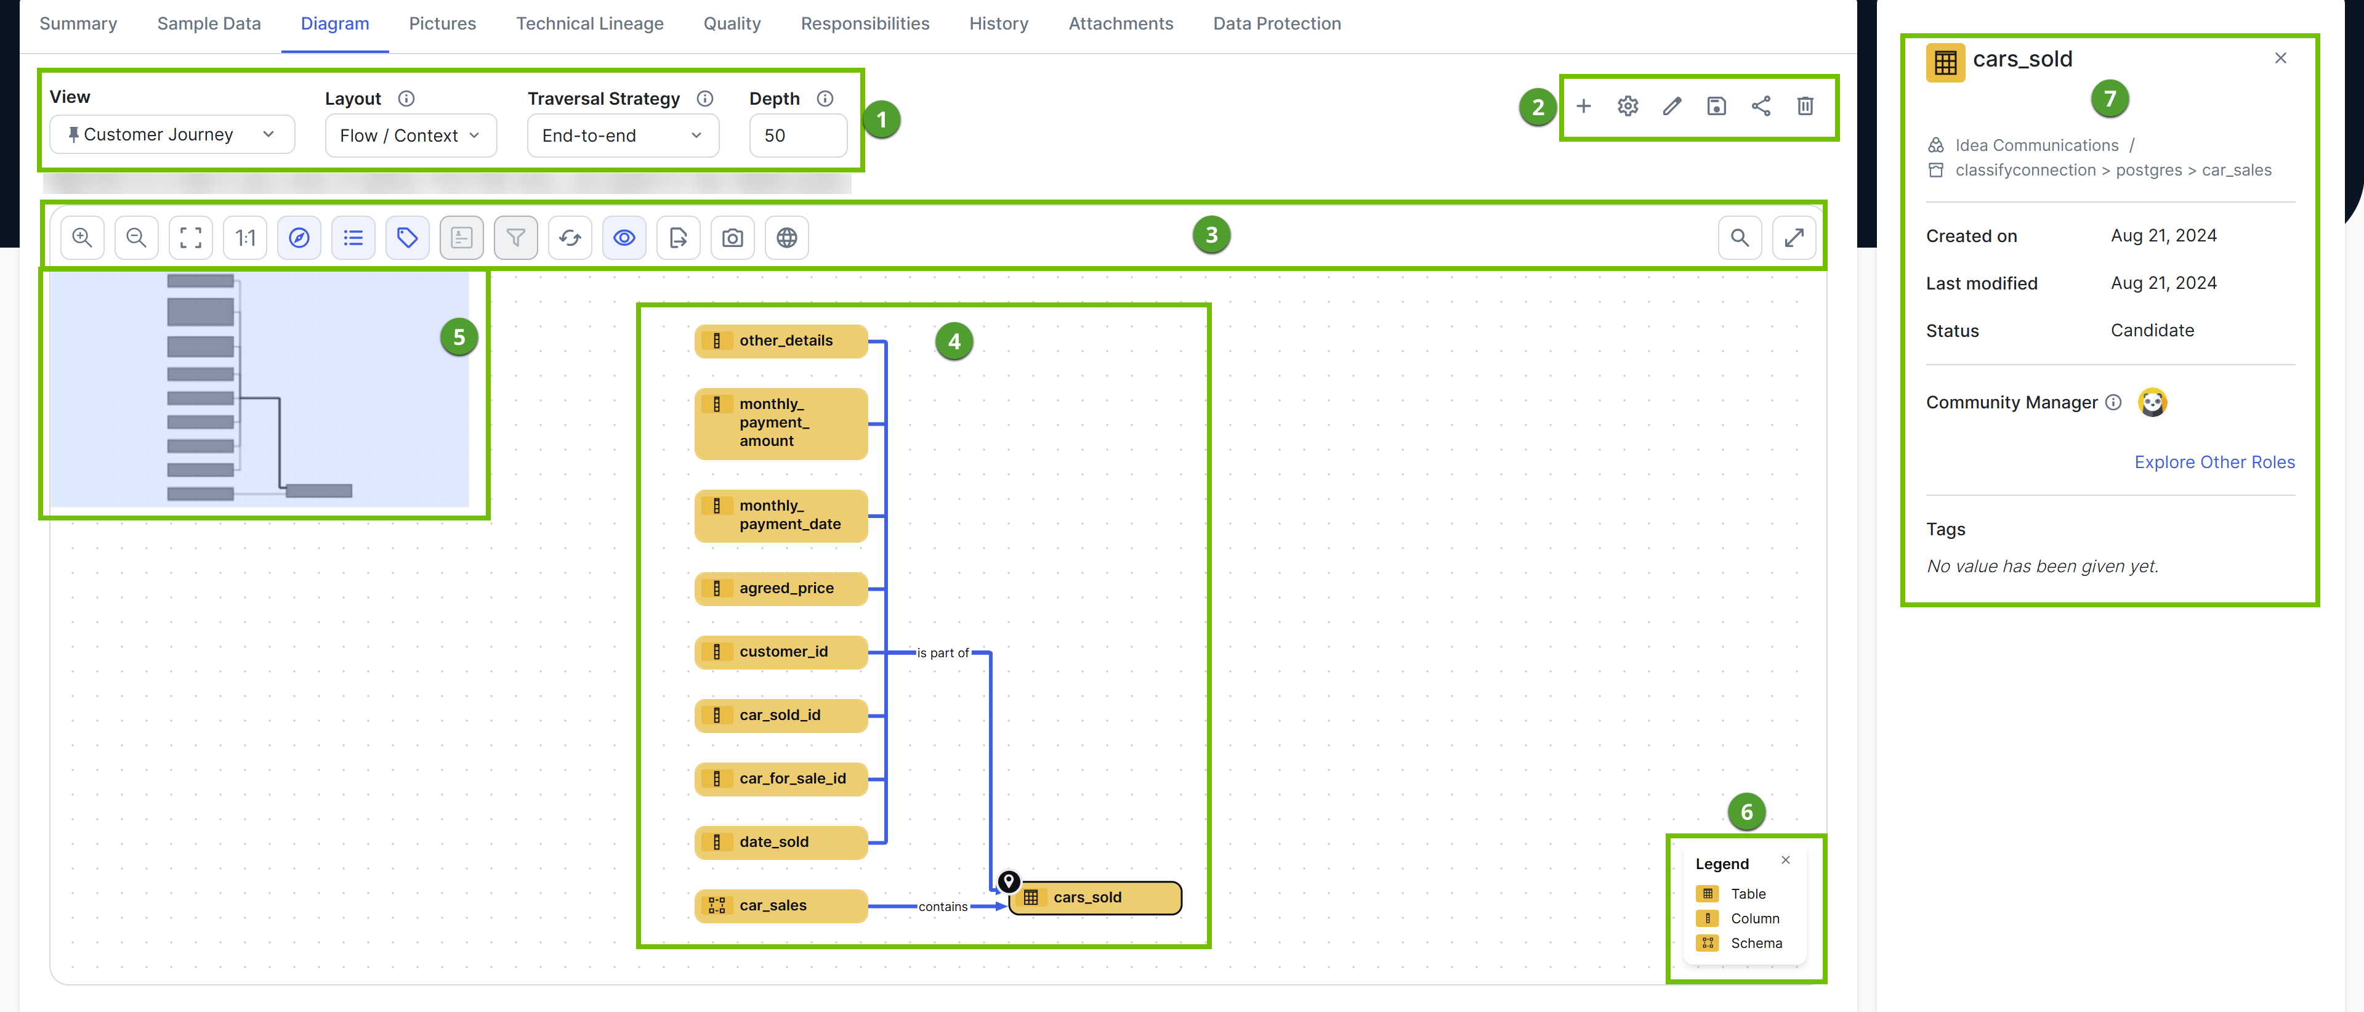Image resolution: width=2364 pixels, height=1012 pixels.
Task: Click the fit-to-screen diagram icon
Action: click(x=190, y=237)
